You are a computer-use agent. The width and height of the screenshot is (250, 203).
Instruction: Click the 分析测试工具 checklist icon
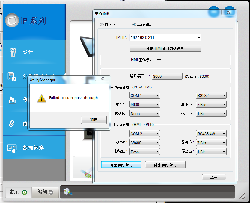(x=12, y=76)
